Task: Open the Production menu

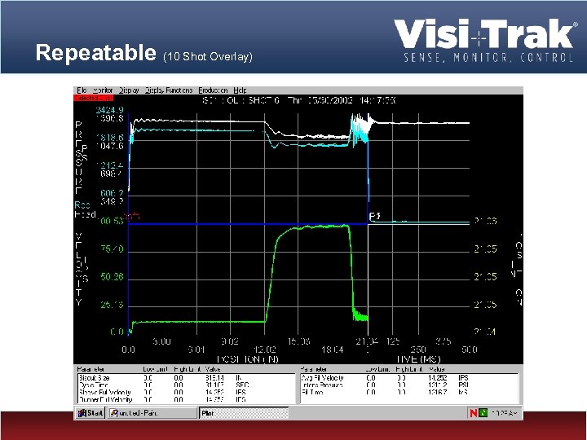Action: (x=213, y=90)
